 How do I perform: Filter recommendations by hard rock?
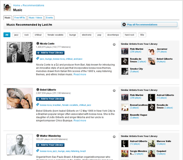coord(129,35)
